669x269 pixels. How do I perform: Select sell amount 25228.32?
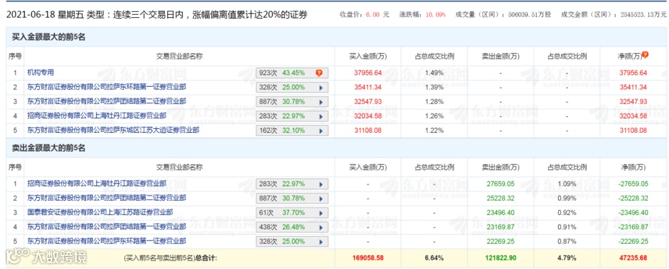(501, 198)
